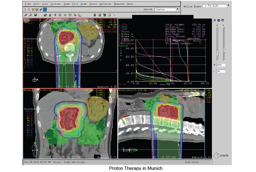Click the zoom in magnifier icon
The image size is (256, 172).
(x=26, y=15)
